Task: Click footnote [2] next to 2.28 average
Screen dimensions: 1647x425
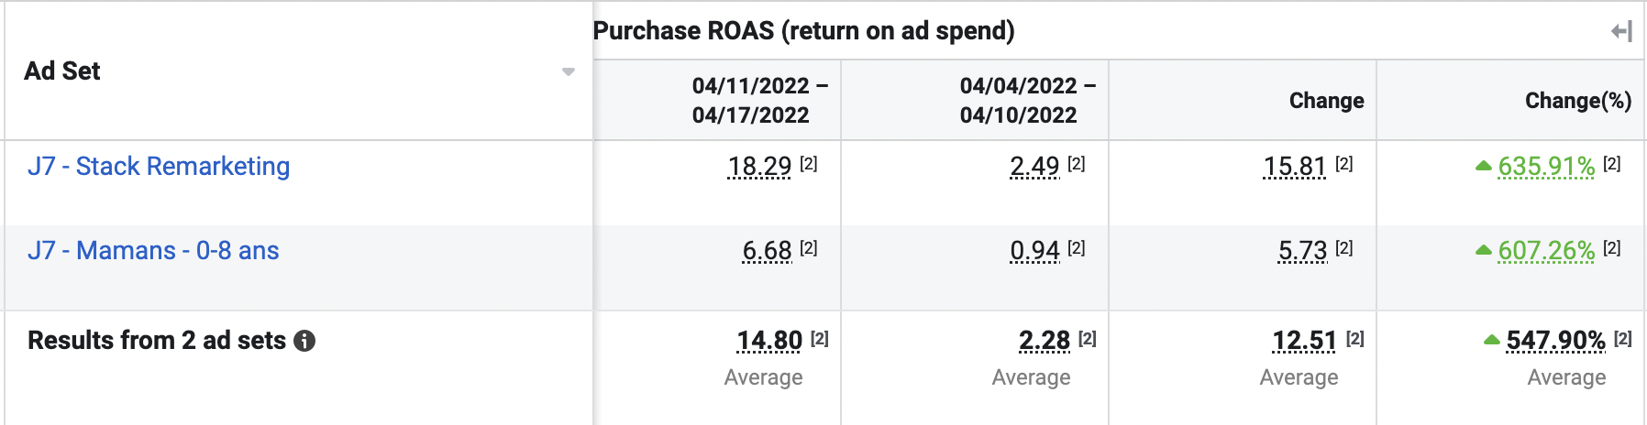Action: [1088, 339]
